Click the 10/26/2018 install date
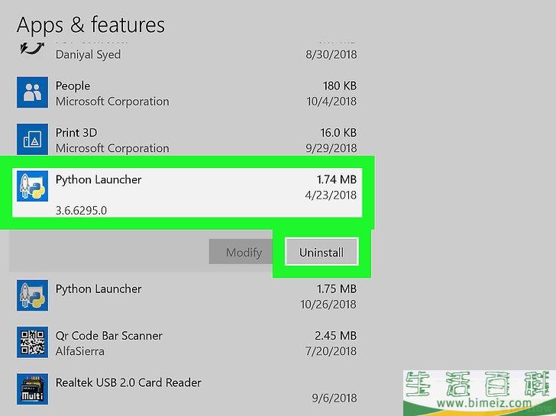Viewport: 556px width, 416px height. [x=328, y=305]
